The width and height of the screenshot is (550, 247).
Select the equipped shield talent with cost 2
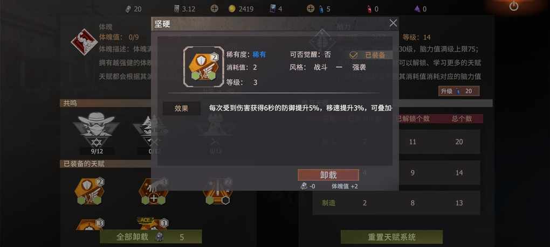90,192
